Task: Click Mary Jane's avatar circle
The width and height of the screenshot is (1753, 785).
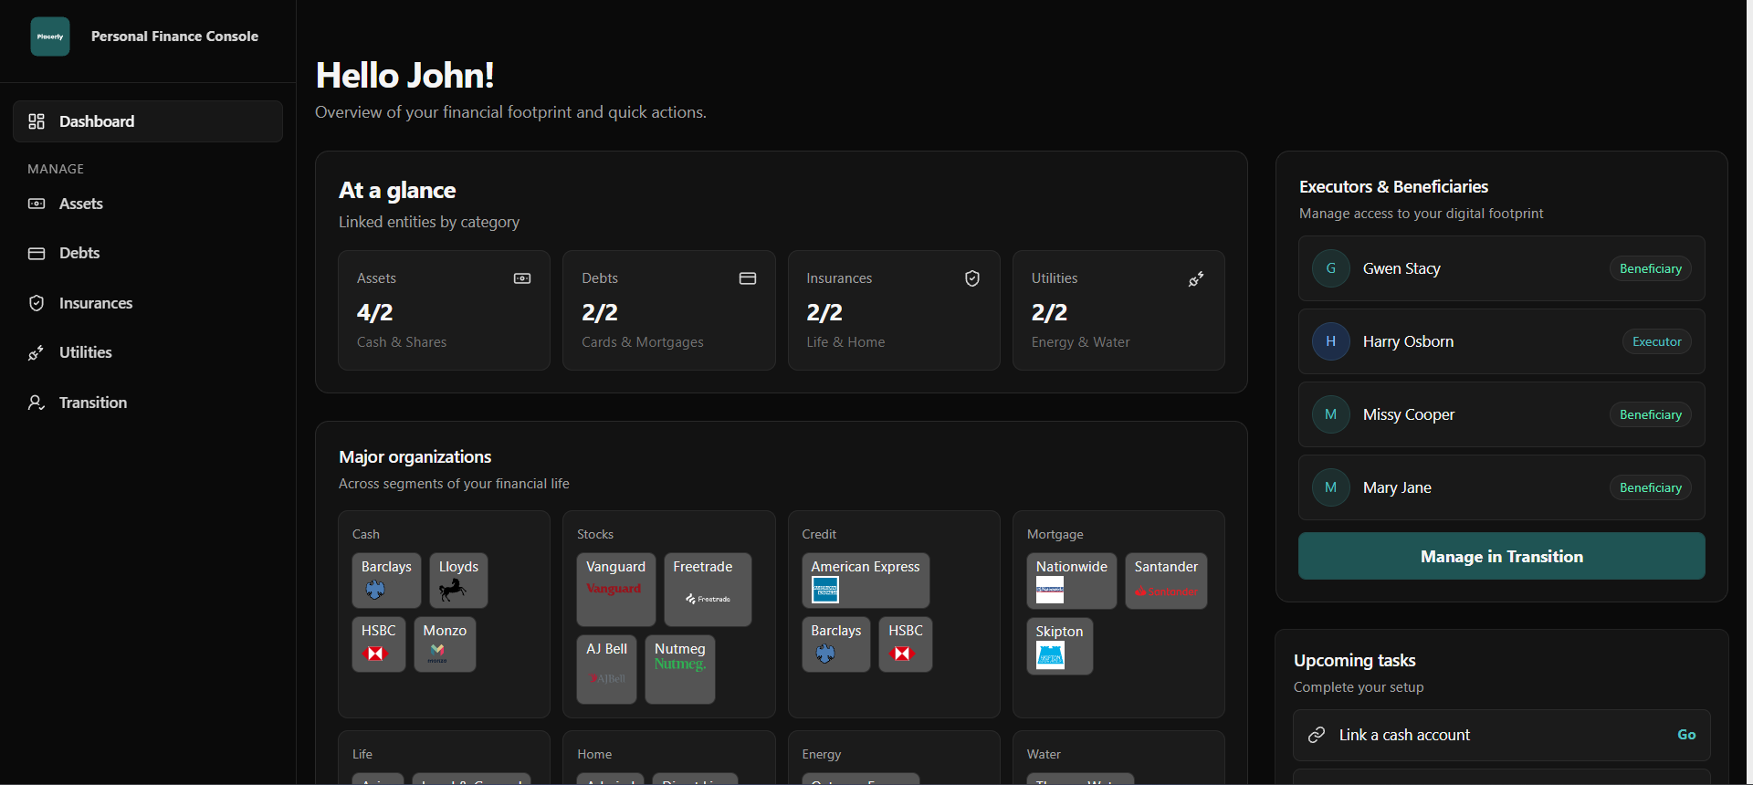Action: click(1331, 487)
